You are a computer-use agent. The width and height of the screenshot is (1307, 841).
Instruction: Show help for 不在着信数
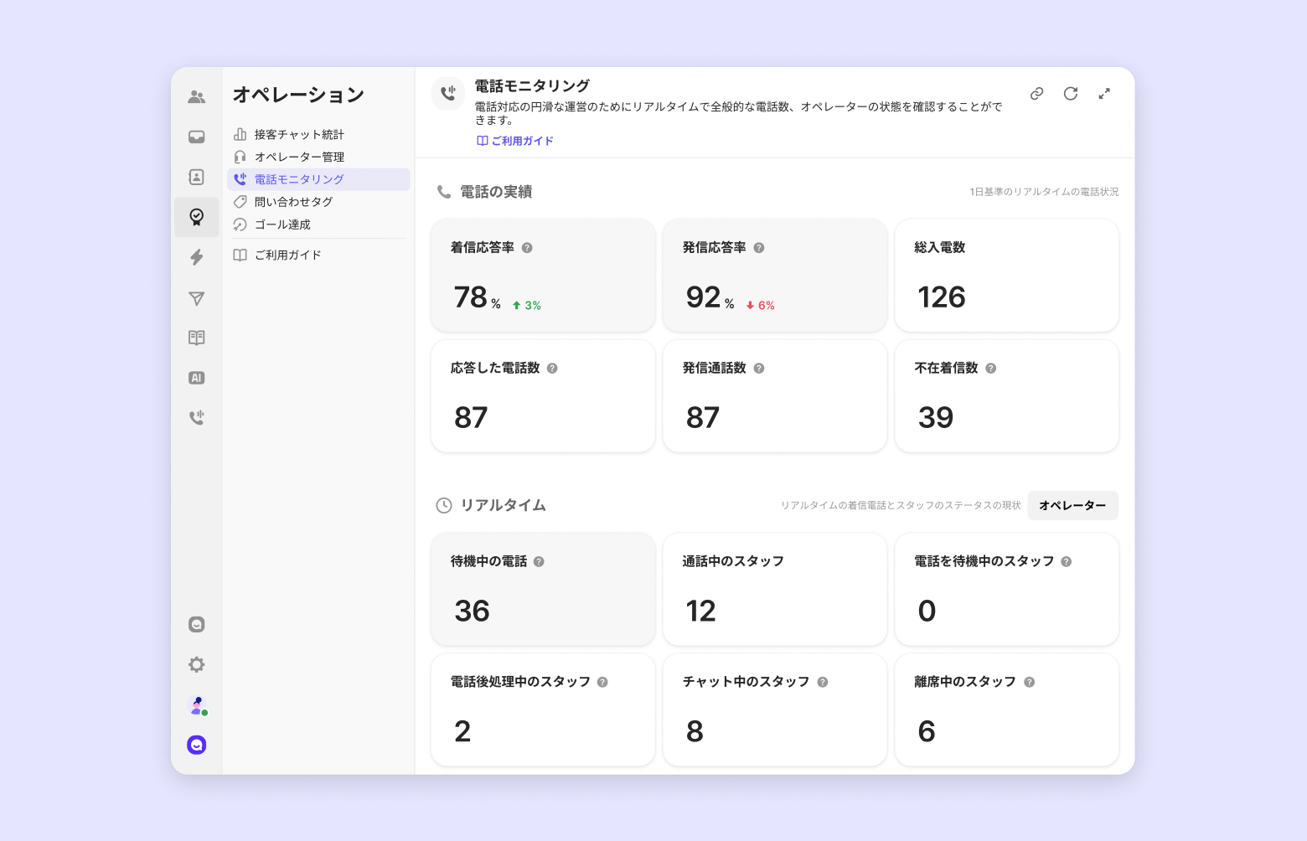[x=991, y=369]
